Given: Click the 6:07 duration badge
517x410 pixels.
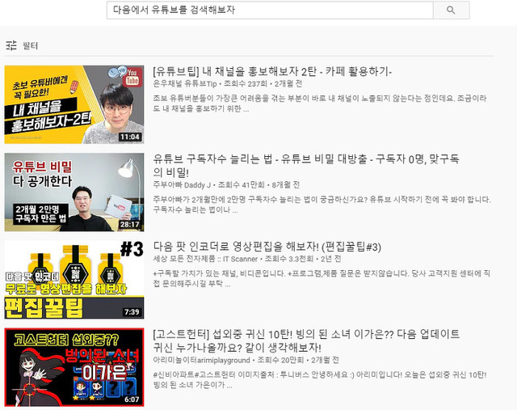Looking at the screenshot, I should (132, 399).
